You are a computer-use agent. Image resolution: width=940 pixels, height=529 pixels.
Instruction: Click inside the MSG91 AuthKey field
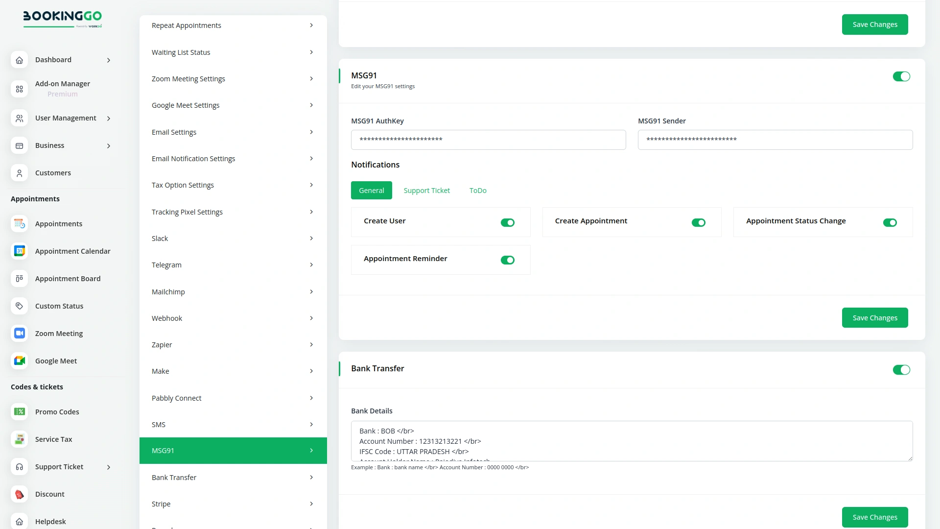click(488, 140)
